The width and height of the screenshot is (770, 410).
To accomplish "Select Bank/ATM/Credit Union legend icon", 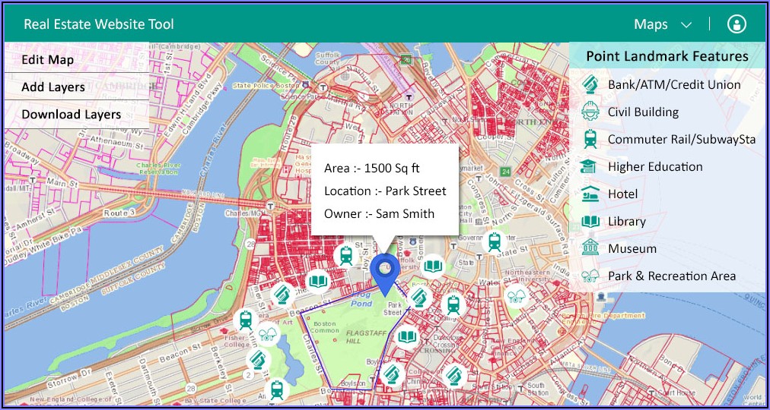I will point(590,84).
